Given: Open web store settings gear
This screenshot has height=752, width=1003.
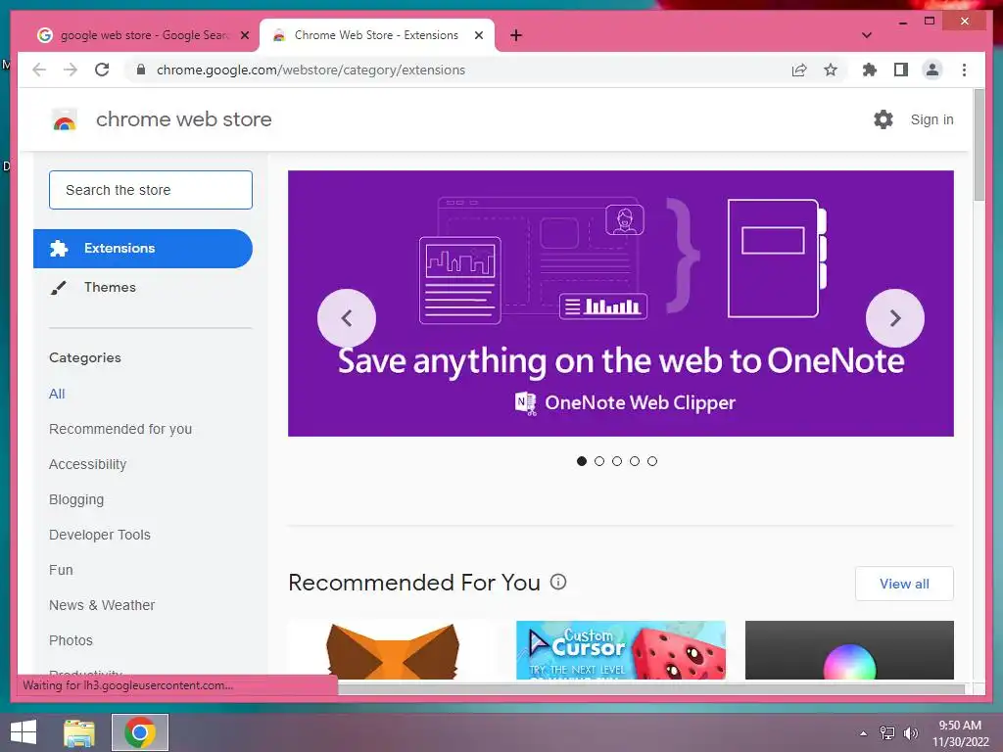Looking at the screenshot, I should (x=884, y=119).
